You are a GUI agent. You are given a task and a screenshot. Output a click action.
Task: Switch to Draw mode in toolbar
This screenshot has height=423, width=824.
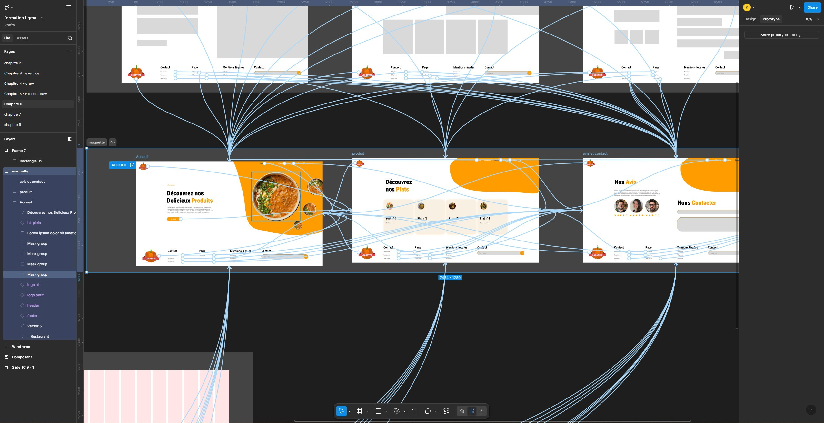tap(462, 411)
